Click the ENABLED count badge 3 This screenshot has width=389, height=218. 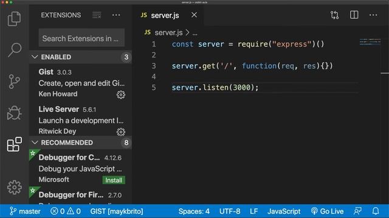[126, 57]
